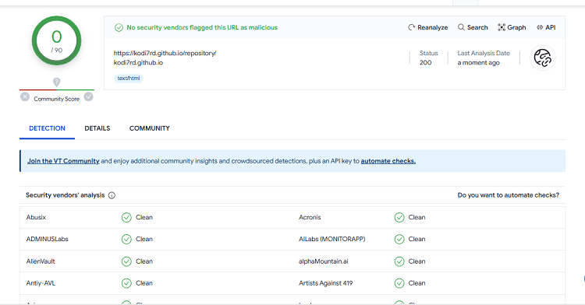Switch to the DETECTION tab

coord(47,128)
